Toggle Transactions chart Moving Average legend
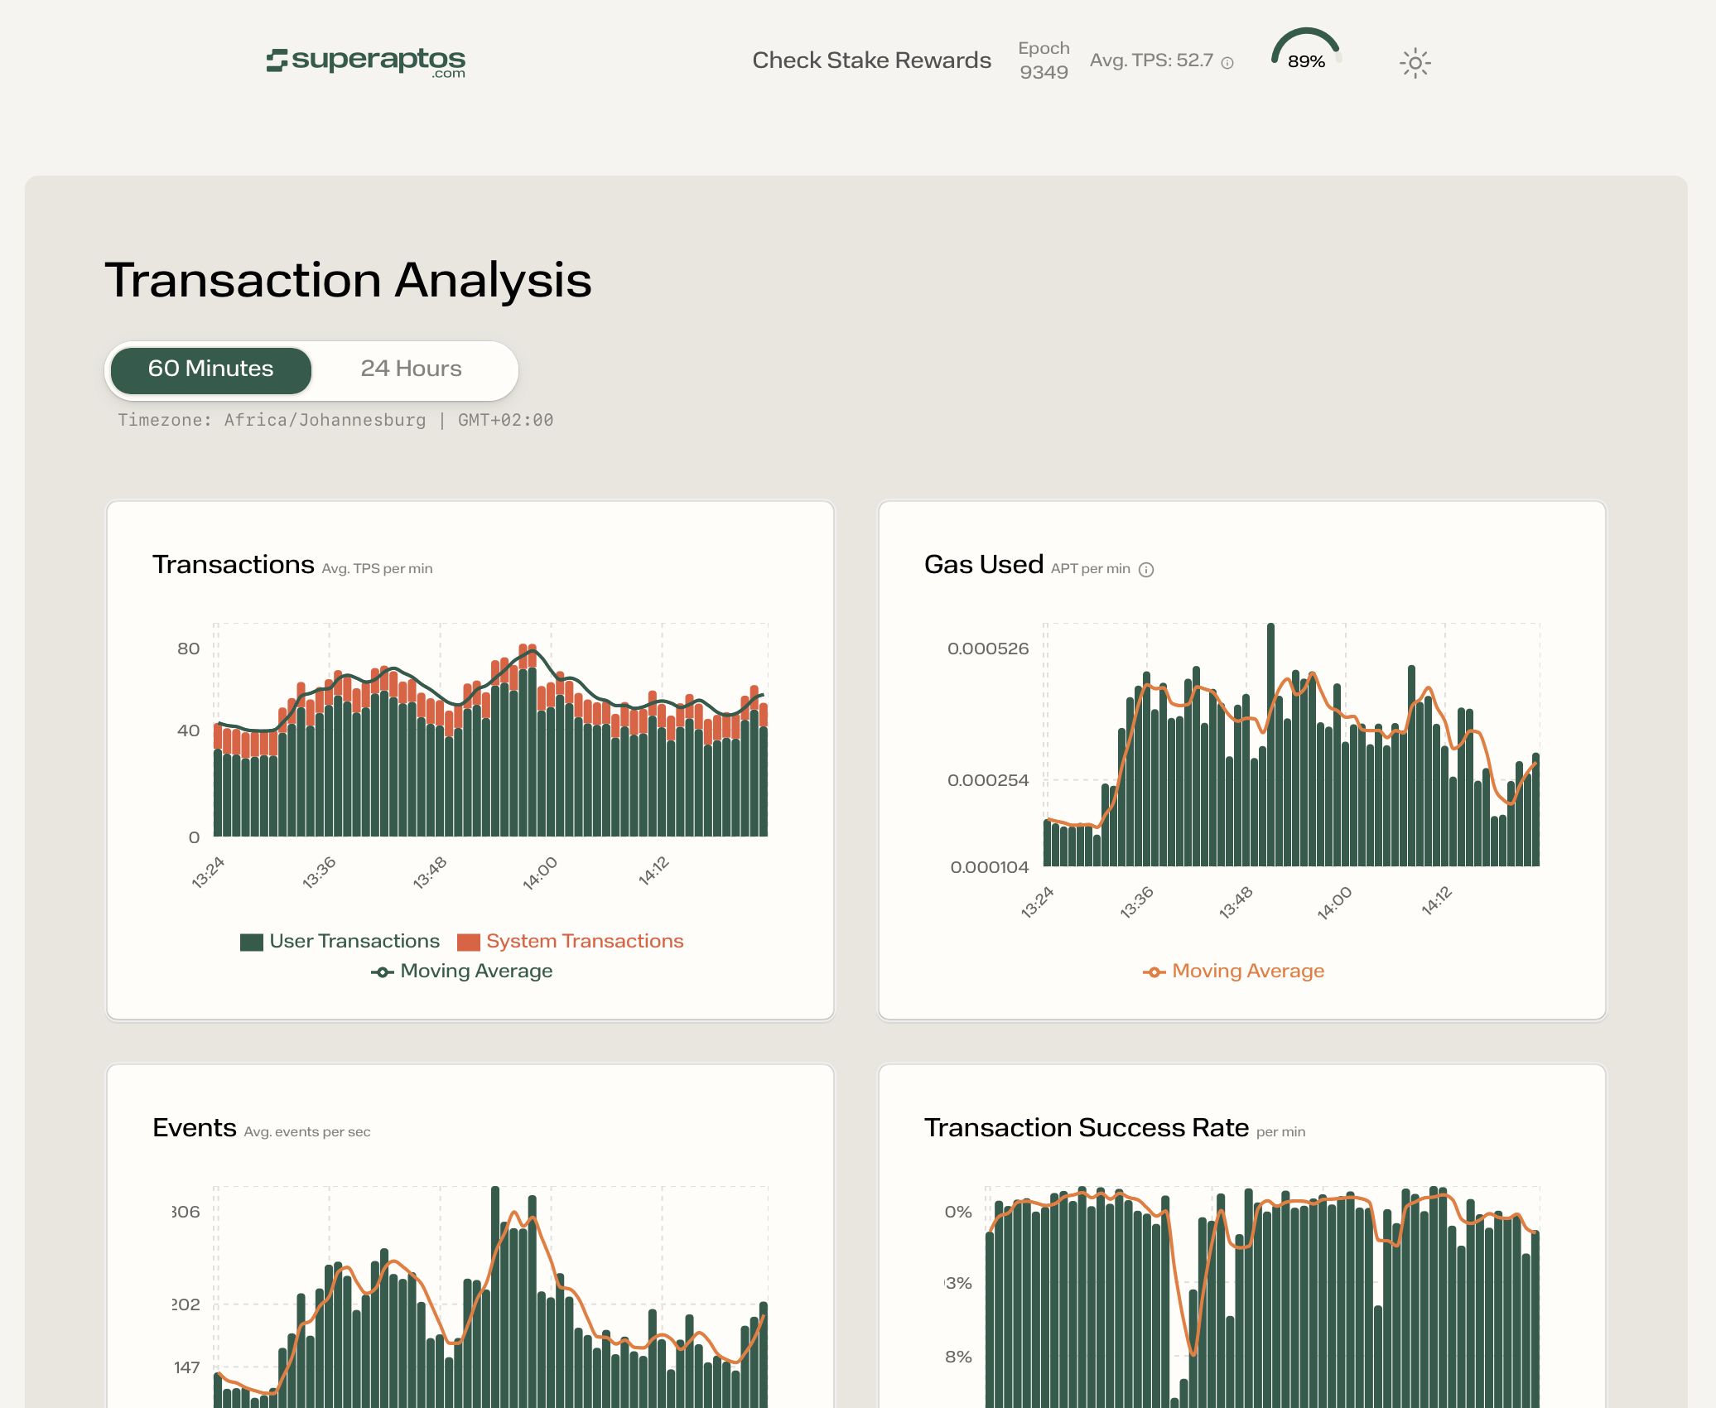1716x1408 pixels. tap(475, 972)
